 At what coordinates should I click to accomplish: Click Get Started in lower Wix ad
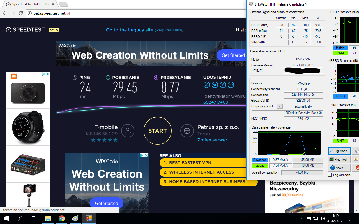[106, 203]
